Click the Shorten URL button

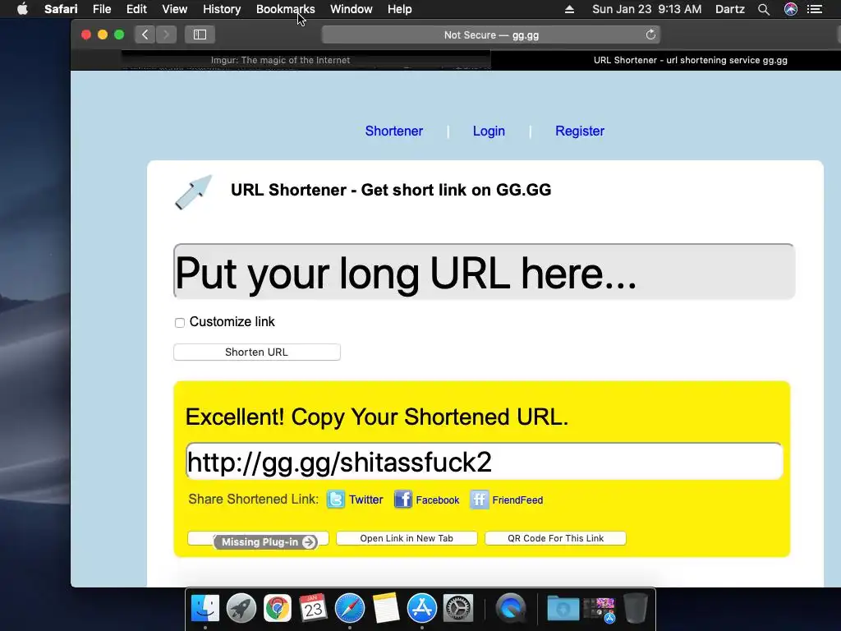pos(257,352)
